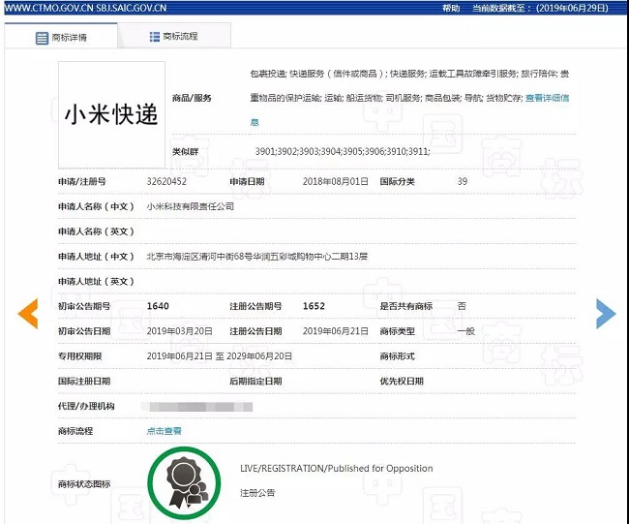Click the 点击查看 trademark process link

click(x=164, y=431)
